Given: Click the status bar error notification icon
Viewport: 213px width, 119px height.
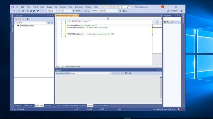Looking at the screenshot, I should 179,109.
